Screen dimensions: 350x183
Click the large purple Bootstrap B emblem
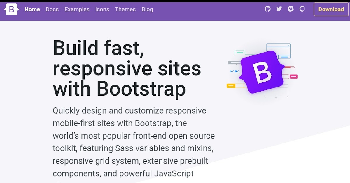pos(262,72)
